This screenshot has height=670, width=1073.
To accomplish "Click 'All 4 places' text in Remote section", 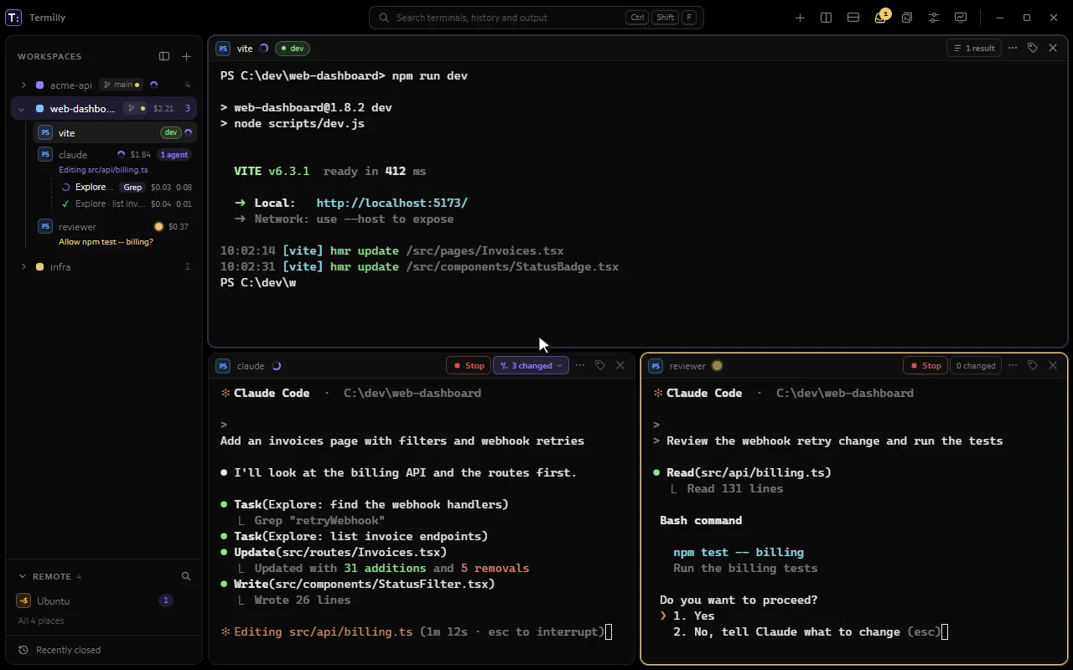I will tap(41, 621).
